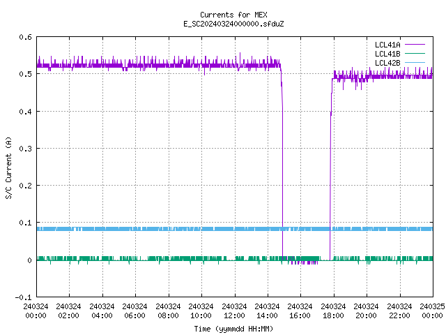446x335 pixels.
Task: Click the x-axis tick label 240324 12:00
Action: click(x=234, y=311)
